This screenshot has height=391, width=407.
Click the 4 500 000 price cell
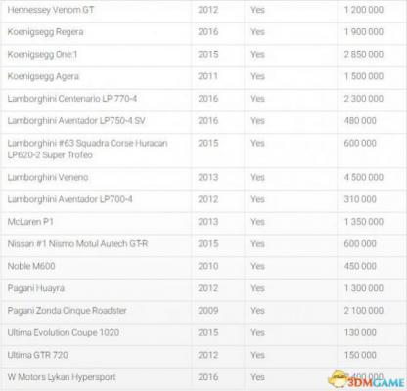pos(364,177)
